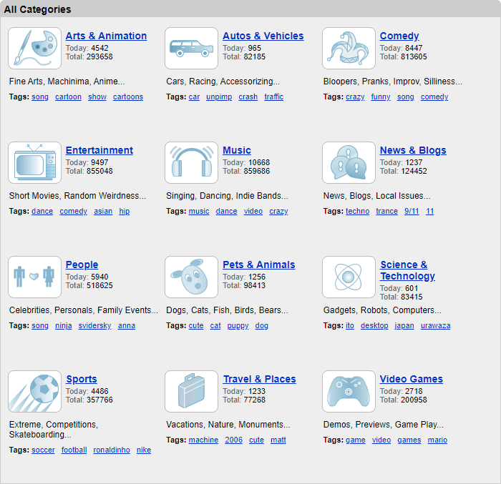Click the News & Blogs speech bubbles icon
Viewport: 501px width, 484px height.
[x=349, y=163]
